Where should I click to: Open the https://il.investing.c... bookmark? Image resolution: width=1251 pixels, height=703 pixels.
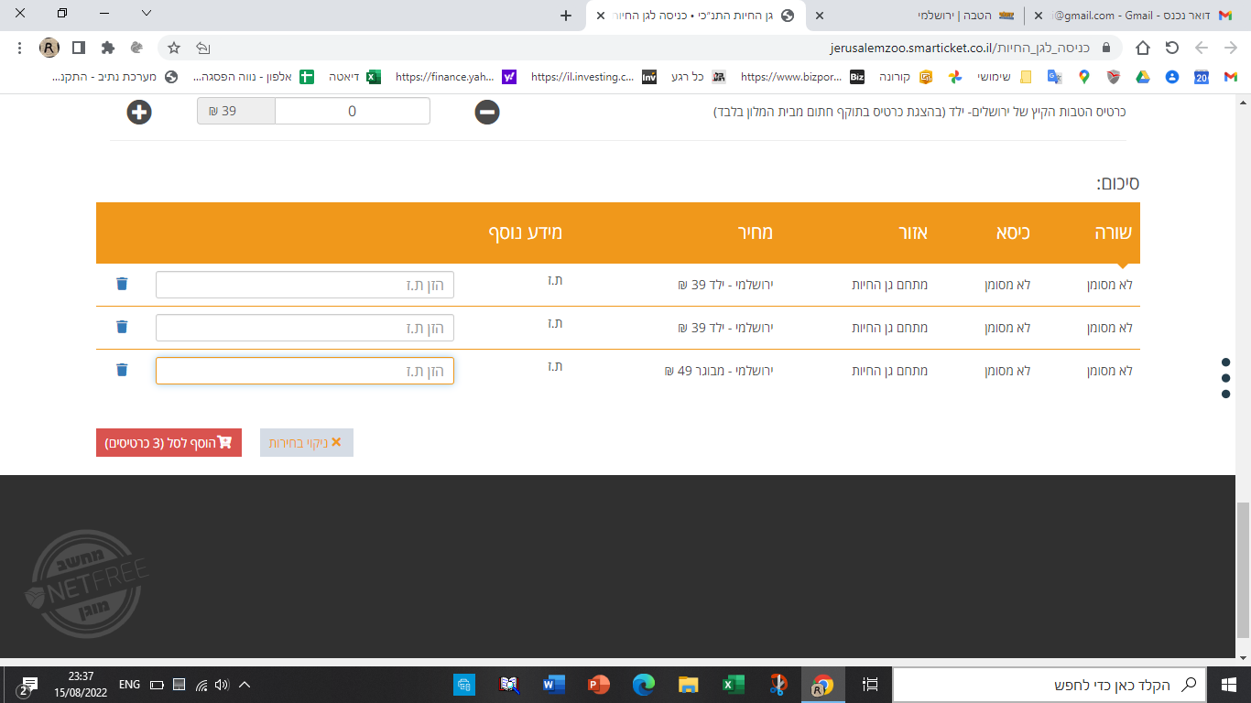593,77
